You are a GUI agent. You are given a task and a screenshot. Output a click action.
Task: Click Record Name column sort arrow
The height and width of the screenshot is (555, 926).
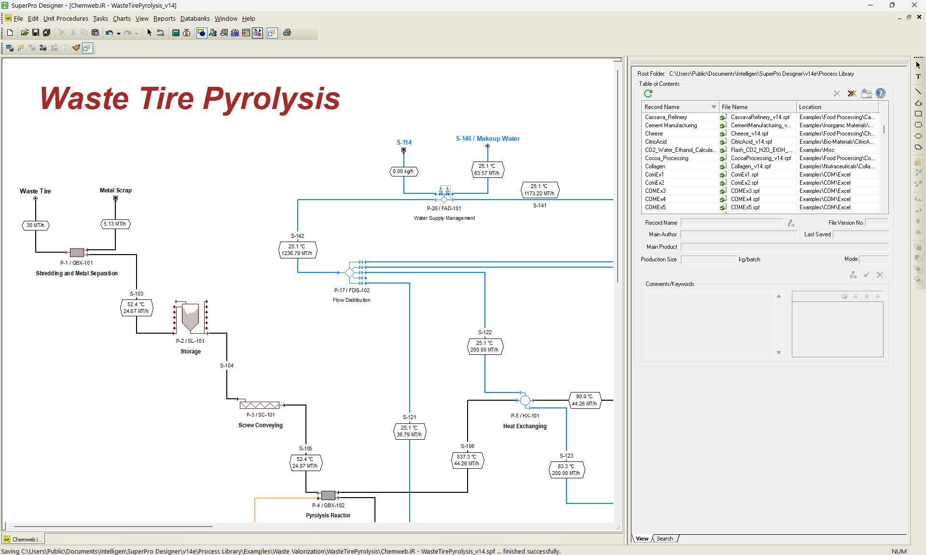point(713,107)
